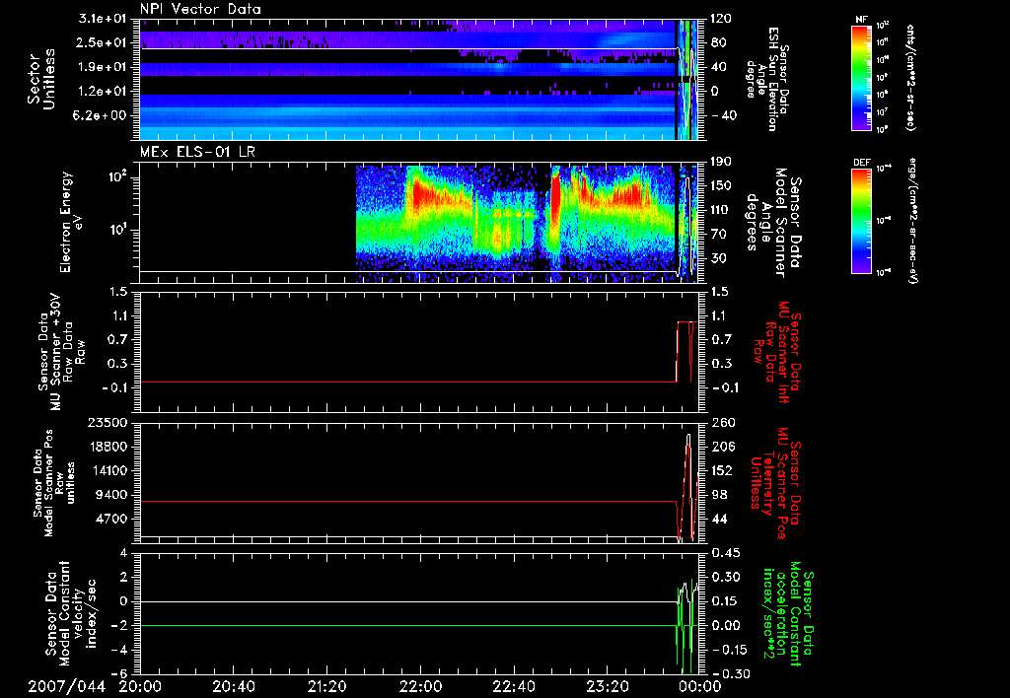Click the 22:00 time axis tick label
The image size is (1010, 698).
pos(421,685)
